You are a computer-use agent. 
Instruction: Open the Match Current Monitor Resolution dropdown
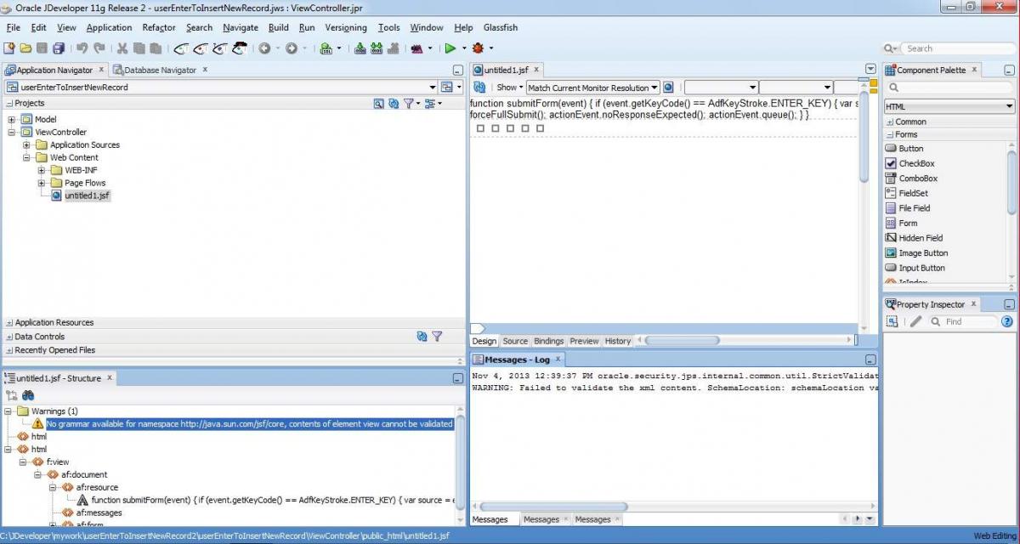pos(592,88)
